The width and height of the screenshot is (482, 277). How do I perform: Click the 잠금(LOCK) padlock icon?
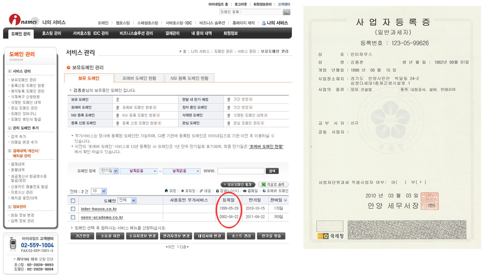[217, 191]
